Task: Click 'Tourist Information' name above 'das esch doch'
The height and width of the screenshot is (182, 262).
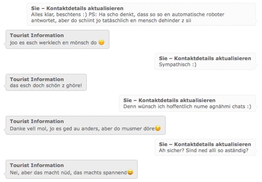Action: point(37,79)
